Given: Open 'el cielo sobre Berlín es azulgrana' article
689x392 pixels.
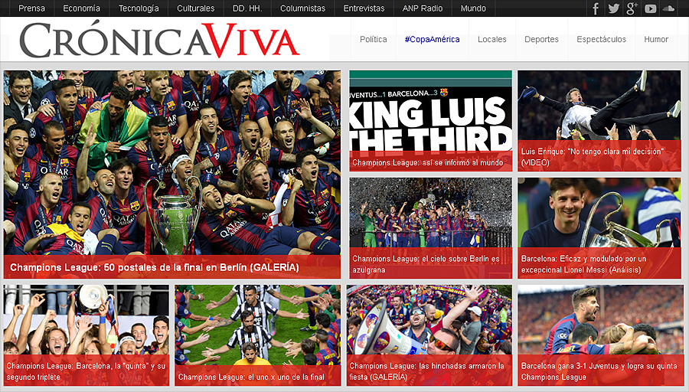Looking at the screenshot, I should pos(426,265).
